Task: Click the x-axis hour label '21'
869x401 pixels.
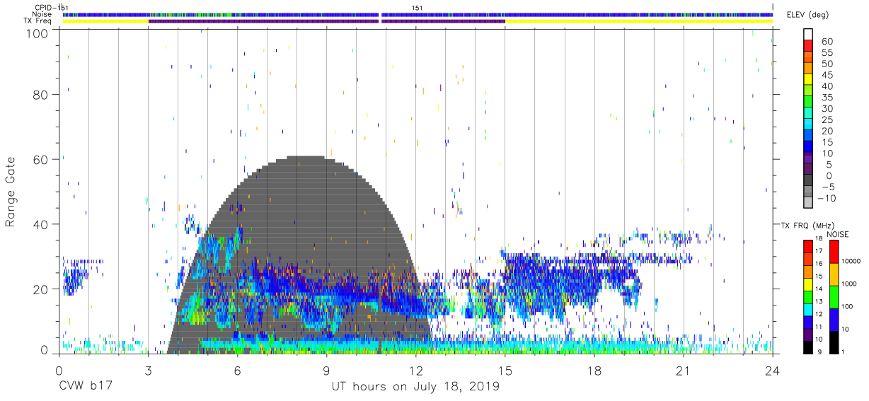Action: tap(684, 371)
